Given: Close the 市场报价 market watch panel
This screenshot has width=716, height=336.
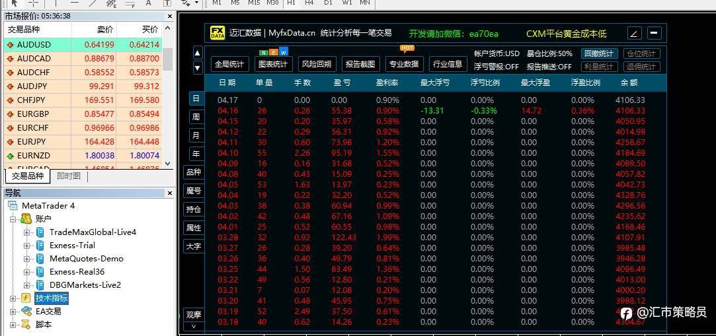Looking at the screenshot, I should tap(170, 16).
